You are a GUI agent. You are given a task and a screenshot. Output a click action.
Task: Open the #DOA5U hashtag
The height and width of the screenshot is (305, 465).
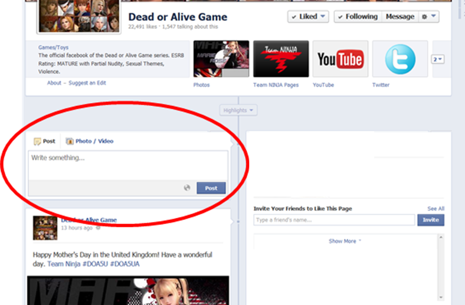coord(95,264)
